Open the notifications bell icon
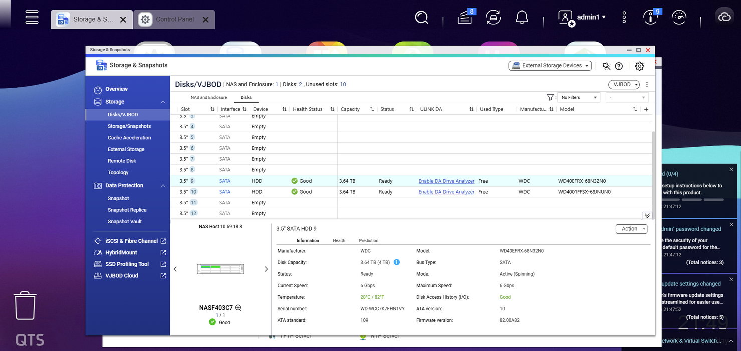Image resolution: width=741 pixels, height=351 pixels. [x=522, y=18]
